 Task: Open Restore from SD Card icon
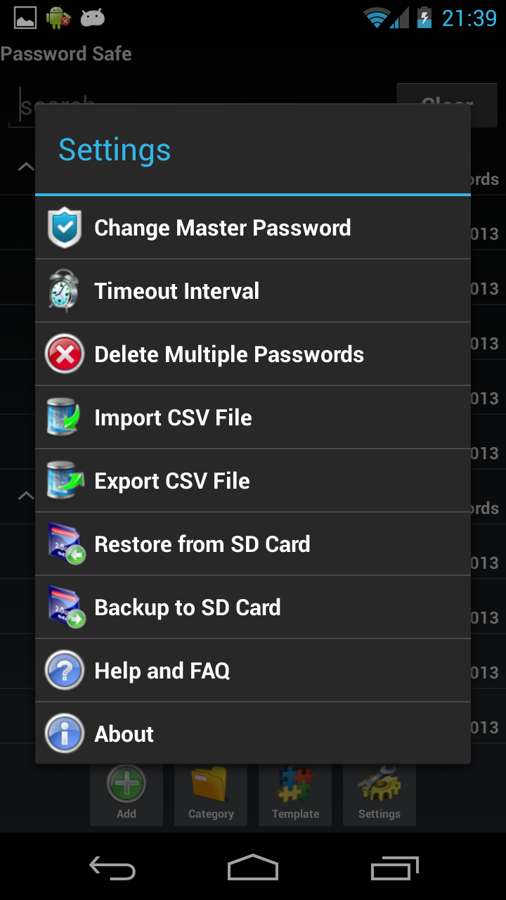tap(64, 544)
